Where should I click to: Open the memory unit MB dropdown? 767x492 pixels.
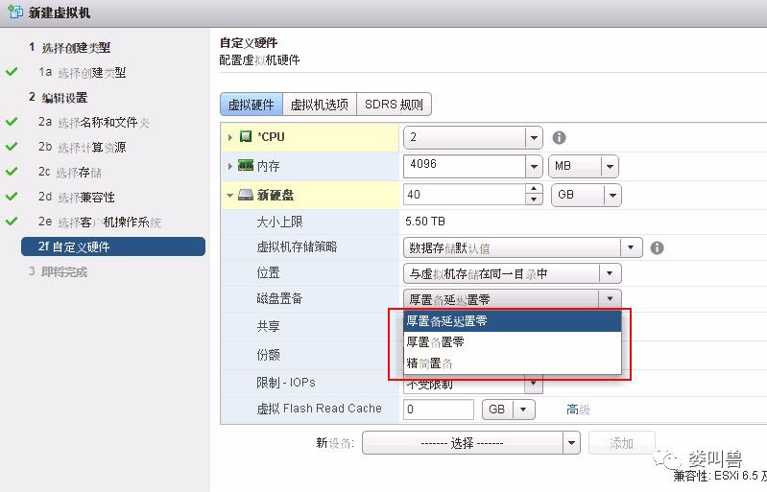(x=610, y=167)
